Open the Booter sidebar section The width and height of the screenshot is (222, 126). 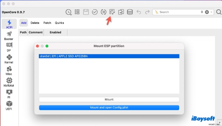9,36
